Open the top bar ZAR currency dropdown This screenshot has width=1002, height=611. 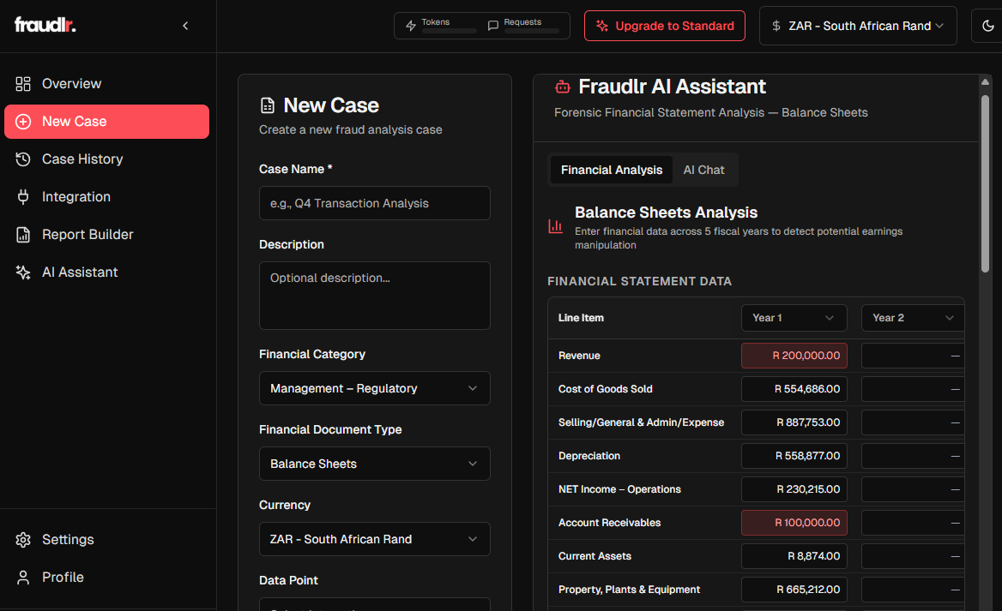[x=858, y=26]
